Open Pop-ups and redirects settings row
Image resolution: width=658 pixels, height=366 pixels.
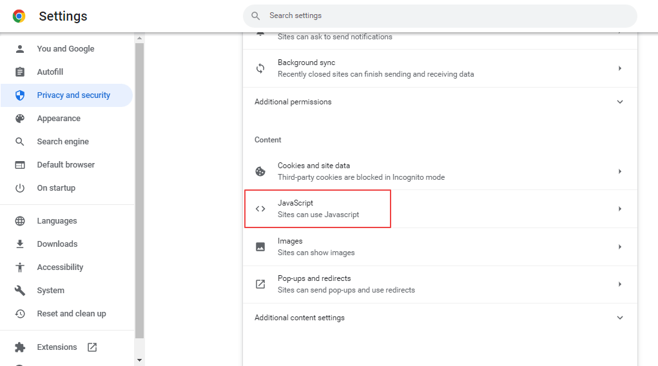point(438,284)
